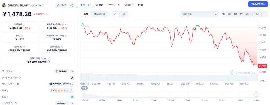
Task: Click info icon next to 出来高 (24時間)
Action: point(62,25)
